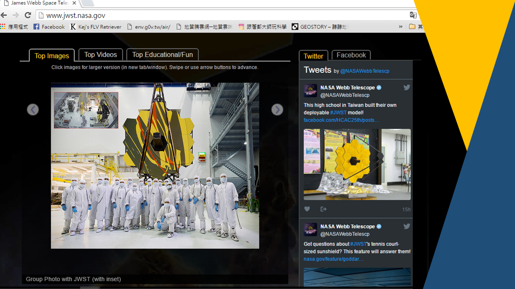Switch to Top Videos tab

point(101,55)
